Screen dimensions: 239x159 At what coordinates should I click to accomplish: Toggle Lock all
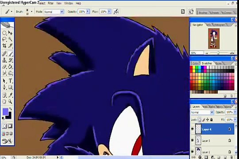click(212, 120)
